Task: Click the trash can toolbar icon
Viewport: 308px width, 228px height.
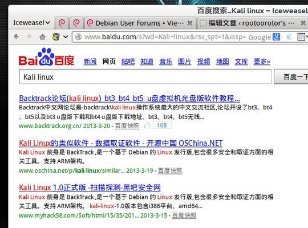Action: click(56, 36)
